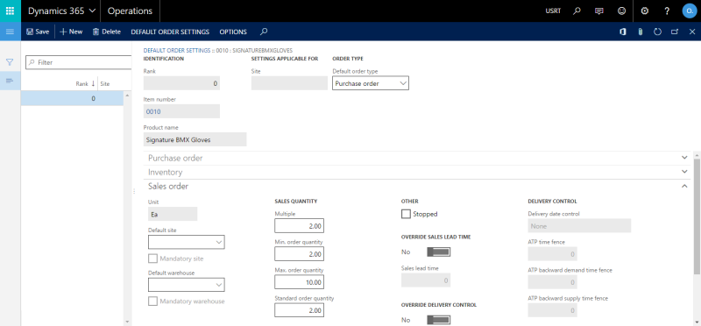Image resolution: width=701 pixels, height=326 pixels.
Task: Sort by the Rank column header
Action: [85, 83]
